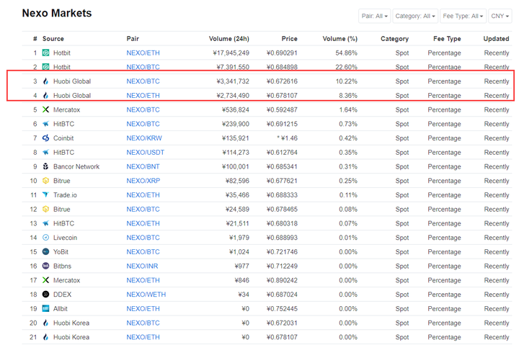Image resolution: width=519 pixels, height=345 pixels.
Task: Click the YoBit icon
Action: pyautogui.click(x=45, y=251)
